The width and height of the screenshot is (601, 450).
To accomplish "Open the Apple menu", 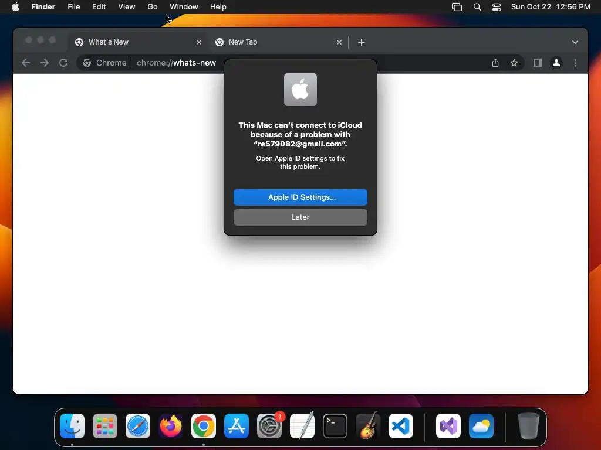I will [15, 7].
